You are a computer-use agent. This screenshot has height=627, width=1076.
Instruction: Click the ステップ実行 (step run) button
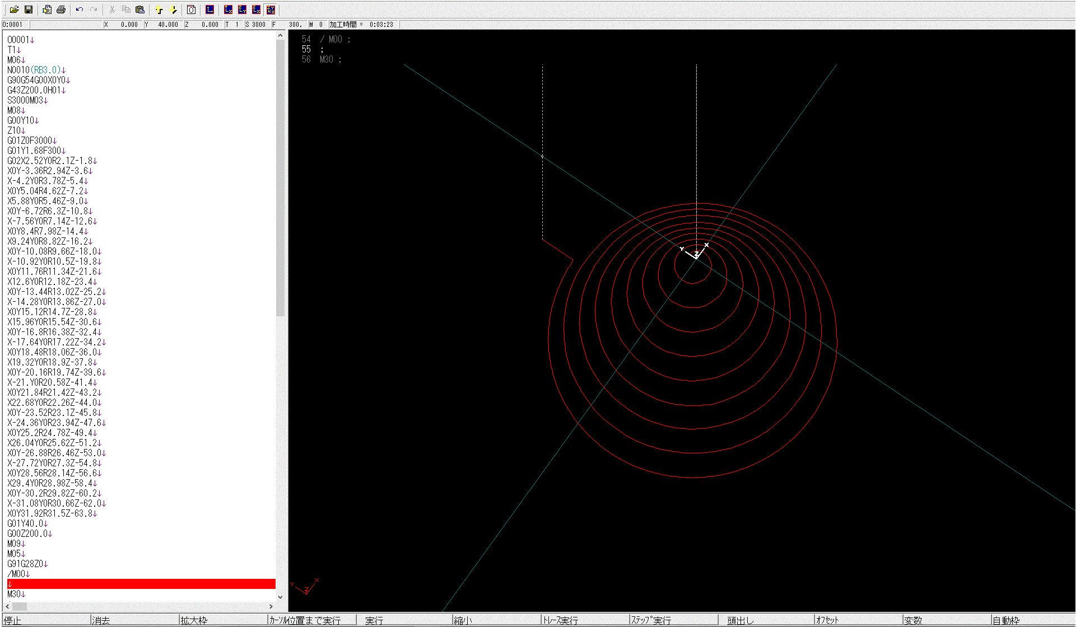point(674,620)
